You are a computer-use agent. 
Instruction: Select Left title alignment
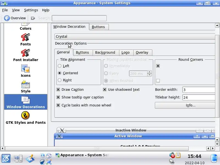click(x=59, y=66)
